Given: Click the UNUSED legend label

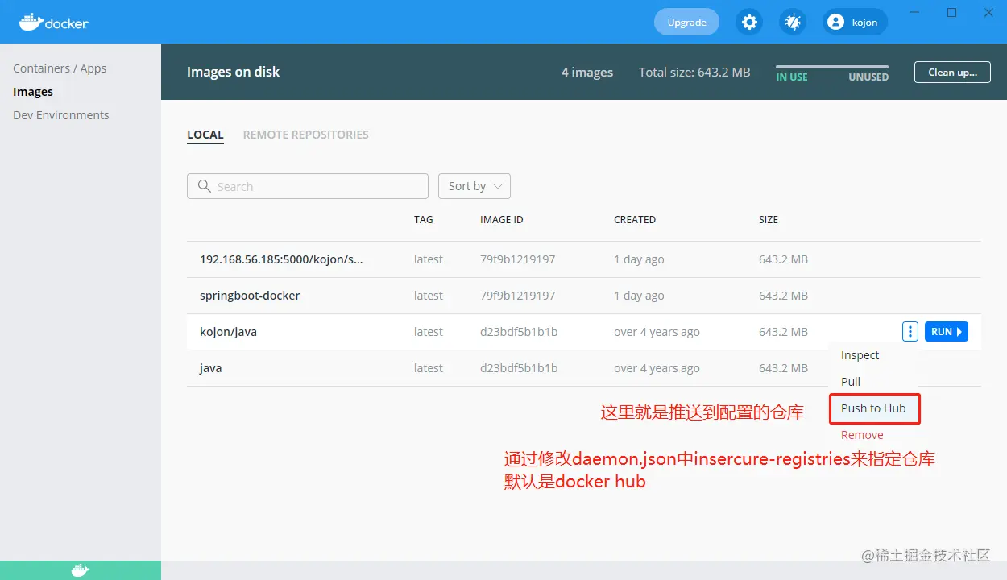Looking at the screenshot, I should [x=868, y=77].
